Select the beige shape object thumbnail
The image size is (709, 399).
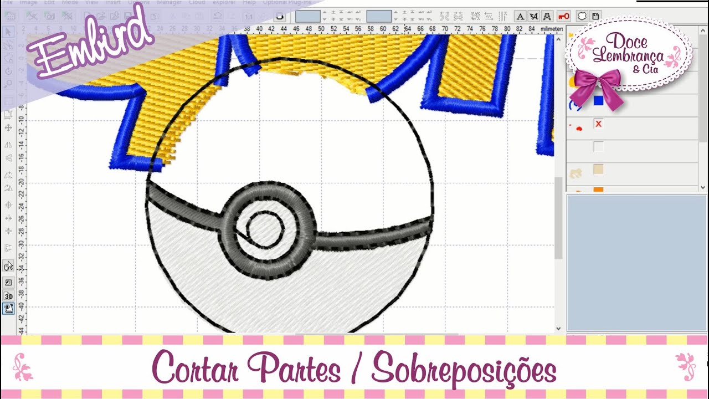[x=576, y=173]
